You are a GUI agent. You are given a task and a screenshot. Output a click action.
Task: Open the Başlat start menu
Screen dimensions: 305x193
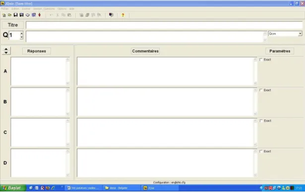coord(13,188)
